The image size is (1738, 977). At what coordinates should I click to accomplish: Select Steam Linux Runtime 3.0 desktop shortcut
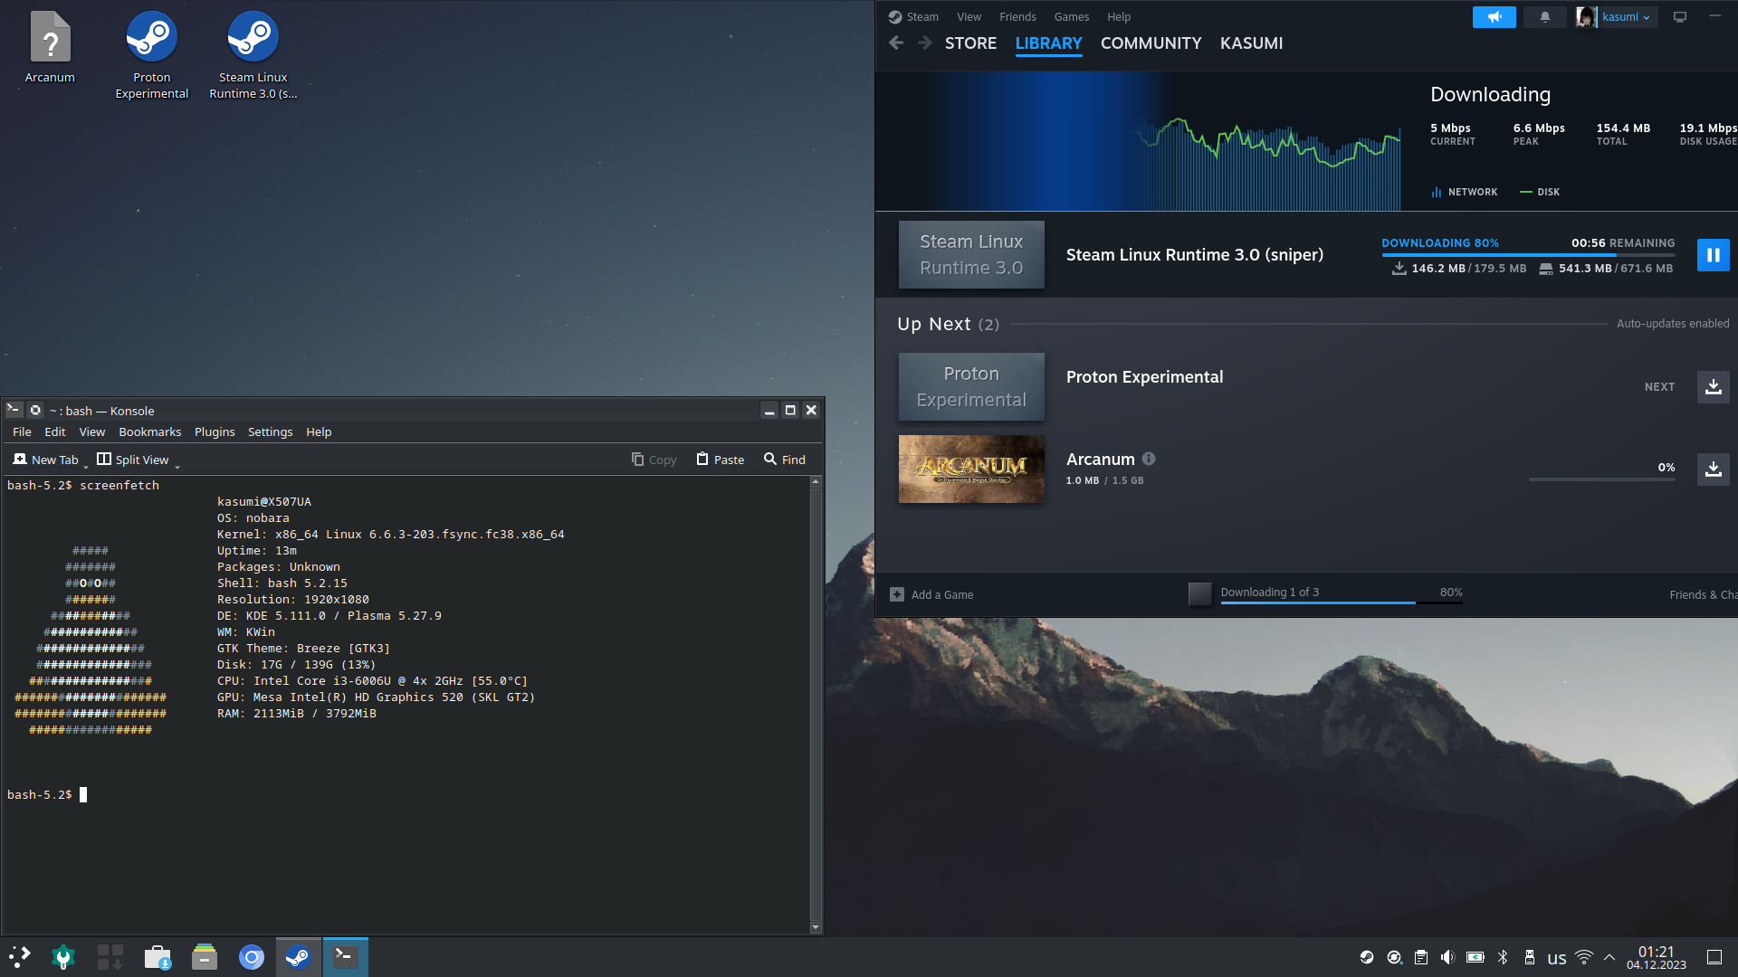(x=253, y=54)
